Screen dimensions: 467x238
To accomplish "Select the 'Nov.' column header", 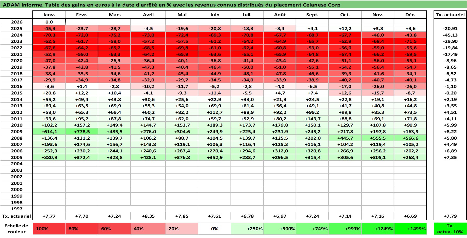I will (x=378, y=15).
